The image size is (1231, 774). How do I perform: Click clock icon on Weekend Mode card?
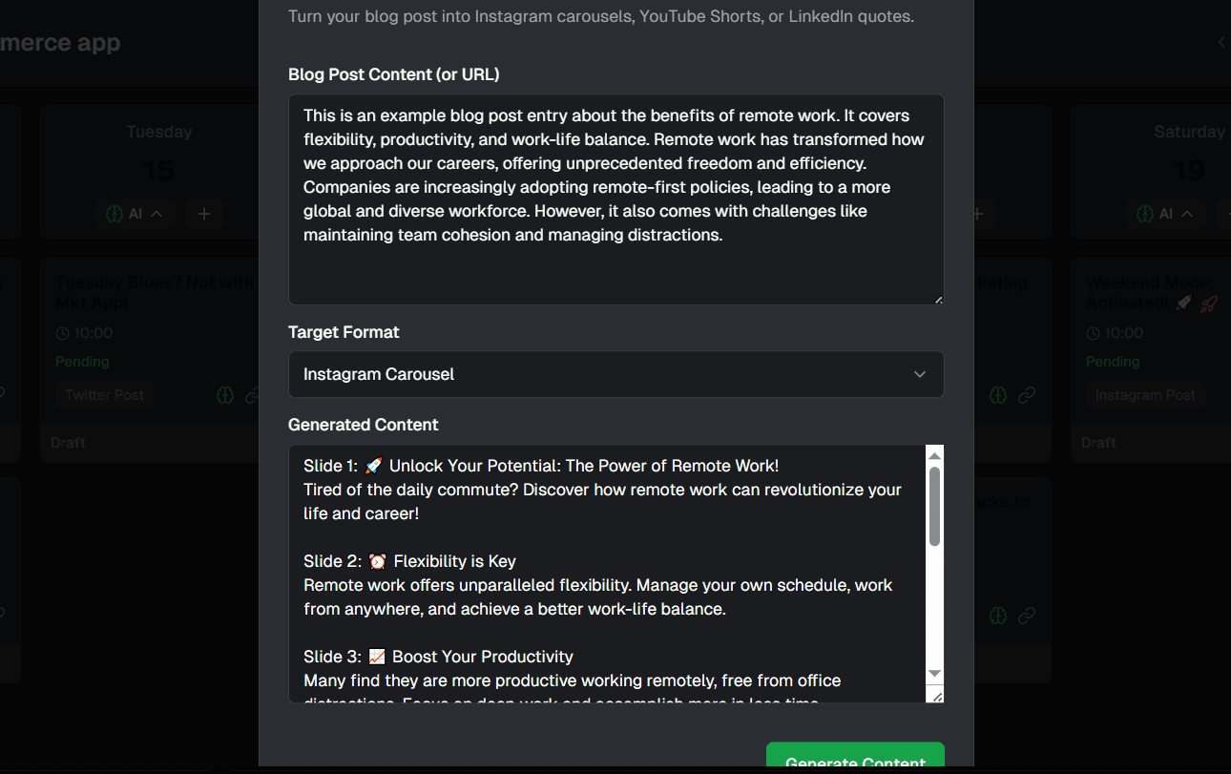click(x=1094, y=333)
